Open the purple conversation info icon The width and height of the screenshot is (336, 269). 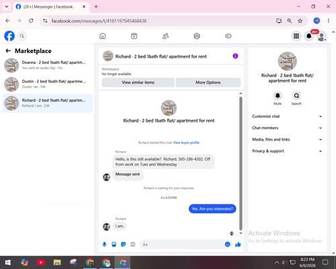235,56
